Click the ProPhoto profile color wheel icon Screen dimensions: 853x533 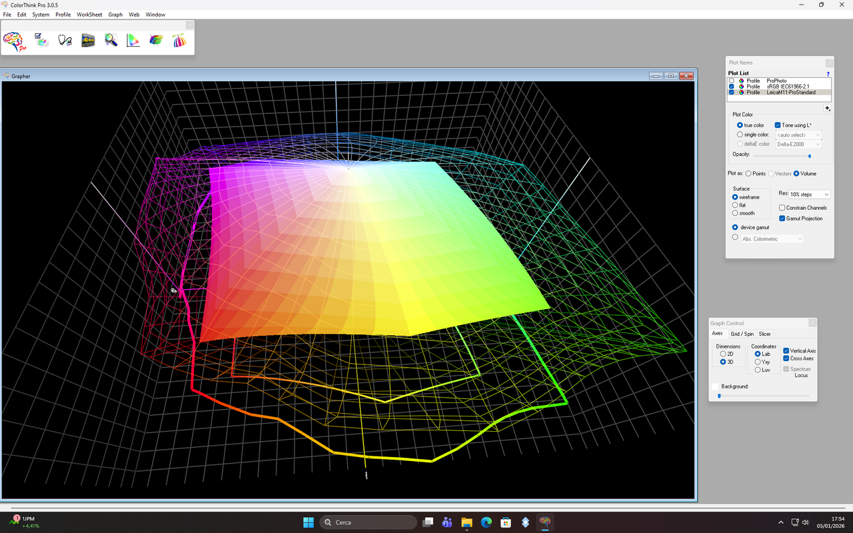[x=741, y=81]
